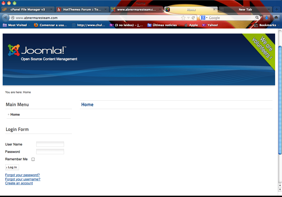This screenshot has height=197, width=282.
Task: Go to the browser Home page icon
Action: click(x=276, y=18)
